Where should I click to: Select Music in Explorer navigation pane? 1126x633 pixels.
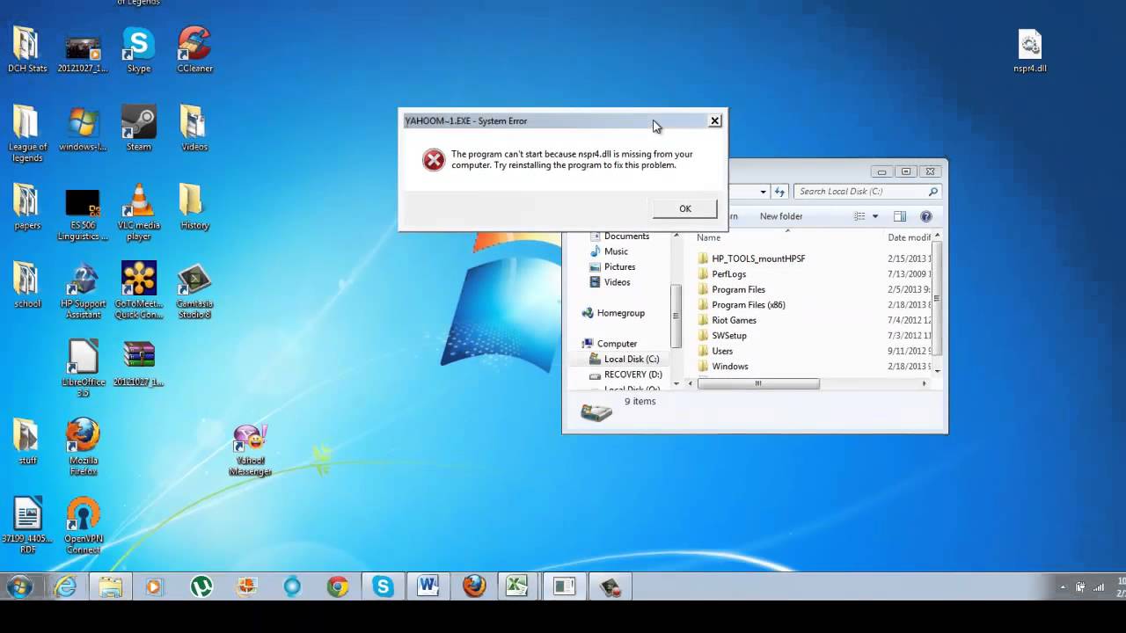(x=616, y=251)
